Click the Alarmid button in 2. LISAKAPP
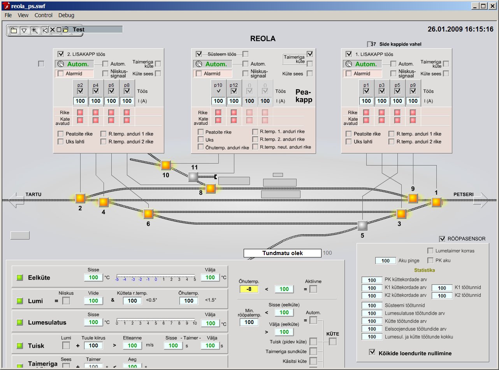This screenshot has width=499, height=370. (74, 74)
